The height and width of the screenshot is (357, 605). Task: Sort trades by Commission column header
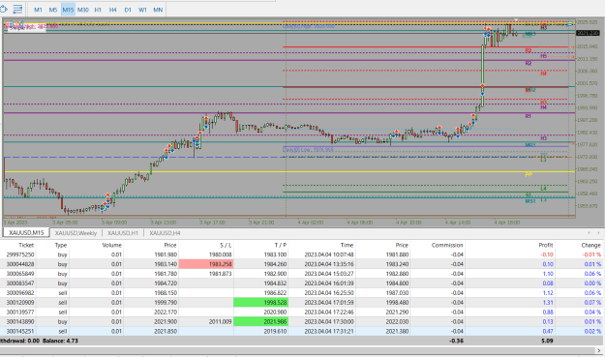pos(447,245)
